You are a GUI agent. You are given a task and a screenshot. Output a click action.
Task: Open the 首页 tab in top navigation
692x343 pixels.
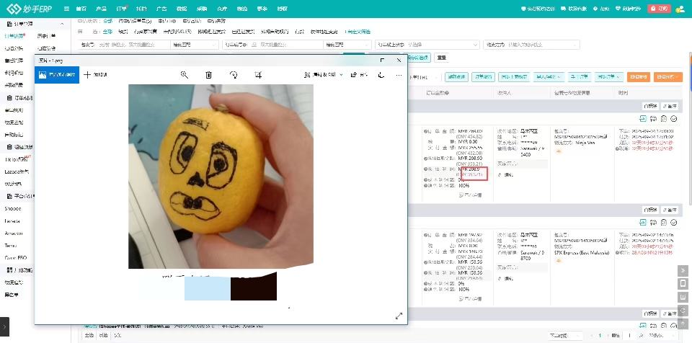(81, 9)
